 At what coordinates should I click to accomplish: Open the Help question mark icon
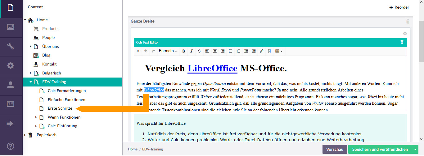pos(11,146)
